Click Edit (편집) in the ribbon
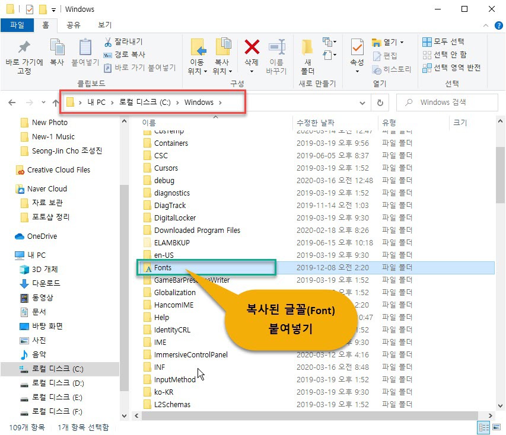This screenshot has height=435, width=506. (x=384, y=56)
